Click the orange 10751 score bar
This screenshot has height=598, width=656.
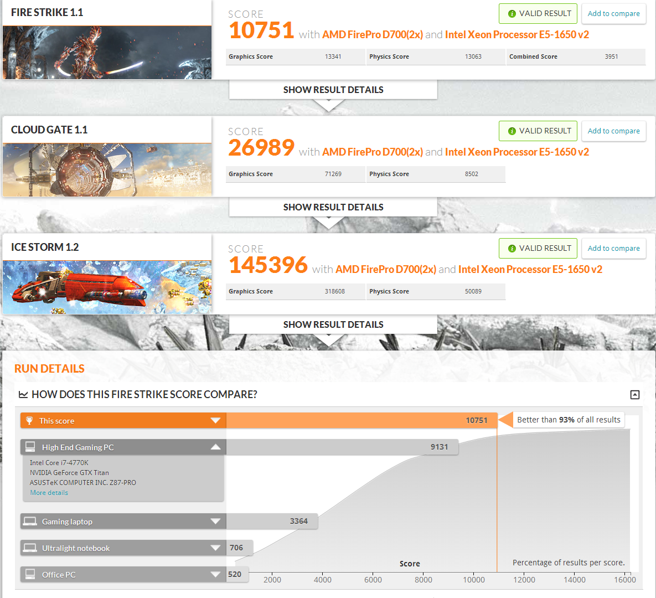(362, 421)
